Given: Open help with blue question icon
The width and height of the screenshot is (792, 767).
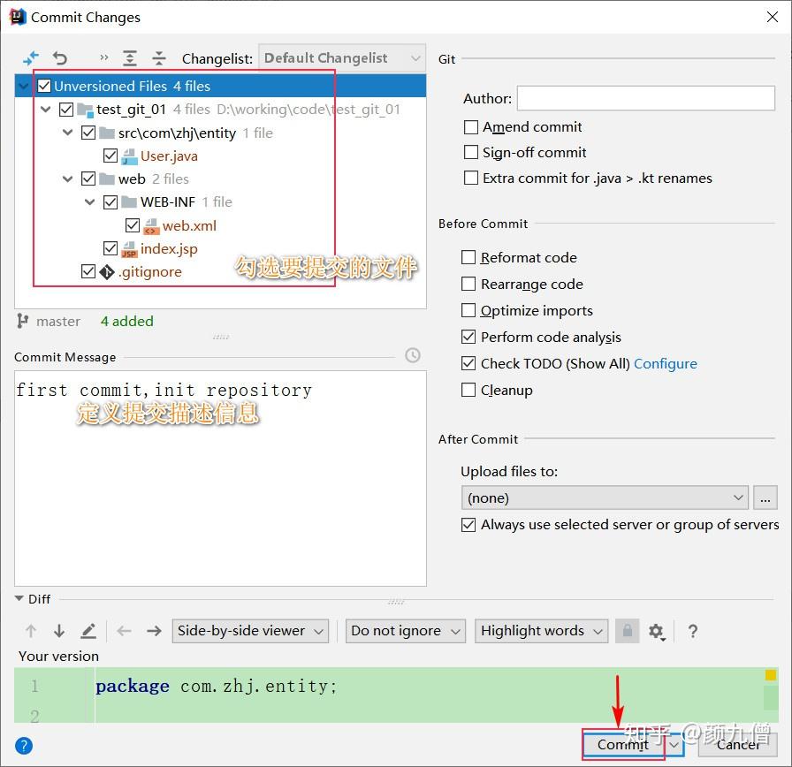Looking at the screenshot, I should pos(24,745).
